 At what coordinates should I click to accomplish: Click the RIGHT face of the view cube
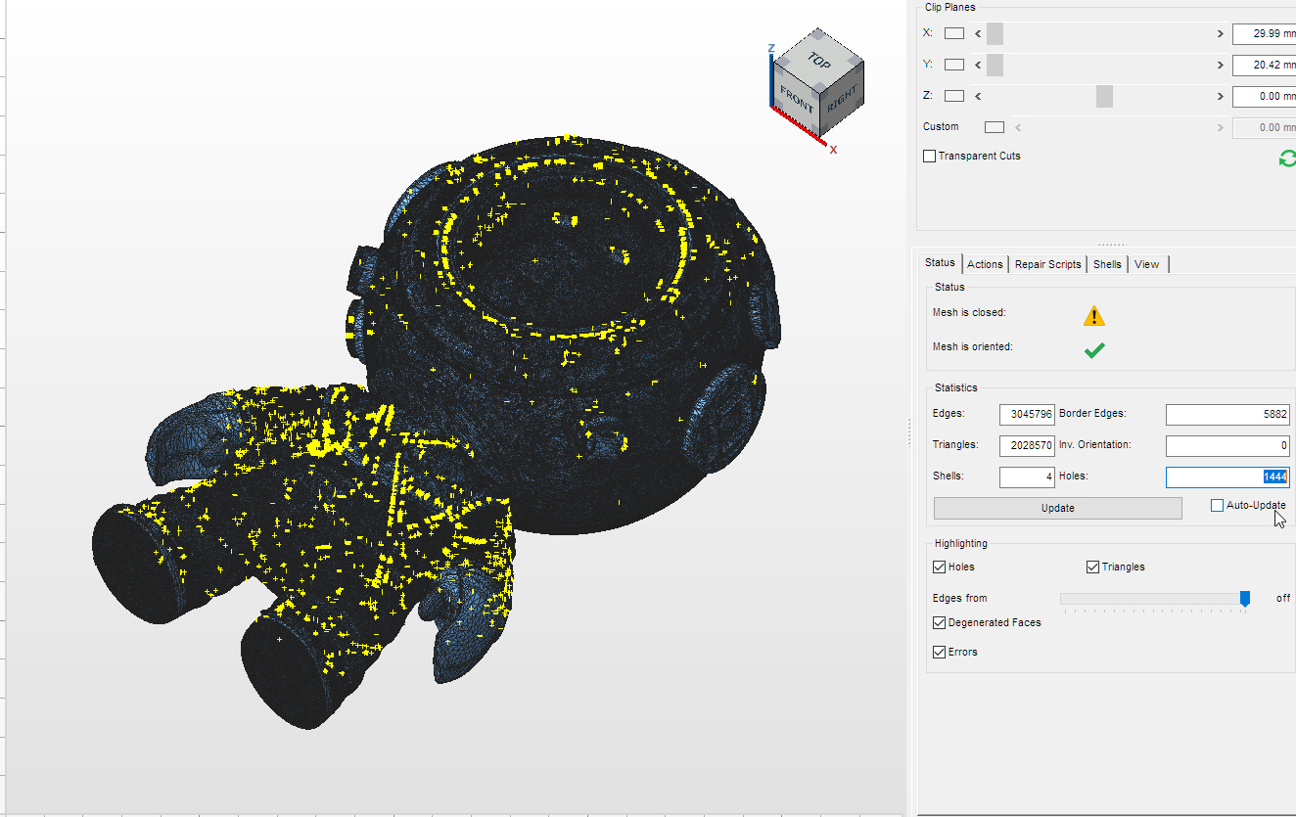tap(841, 101)
